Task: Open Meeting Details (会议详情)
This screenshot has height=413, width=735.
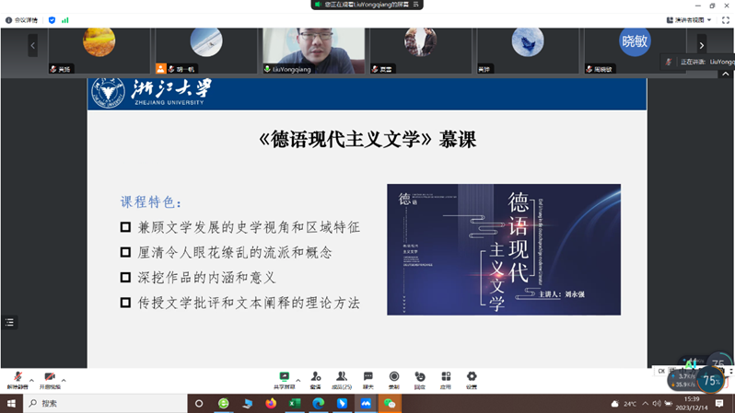Action: click(x=22, y=19)
